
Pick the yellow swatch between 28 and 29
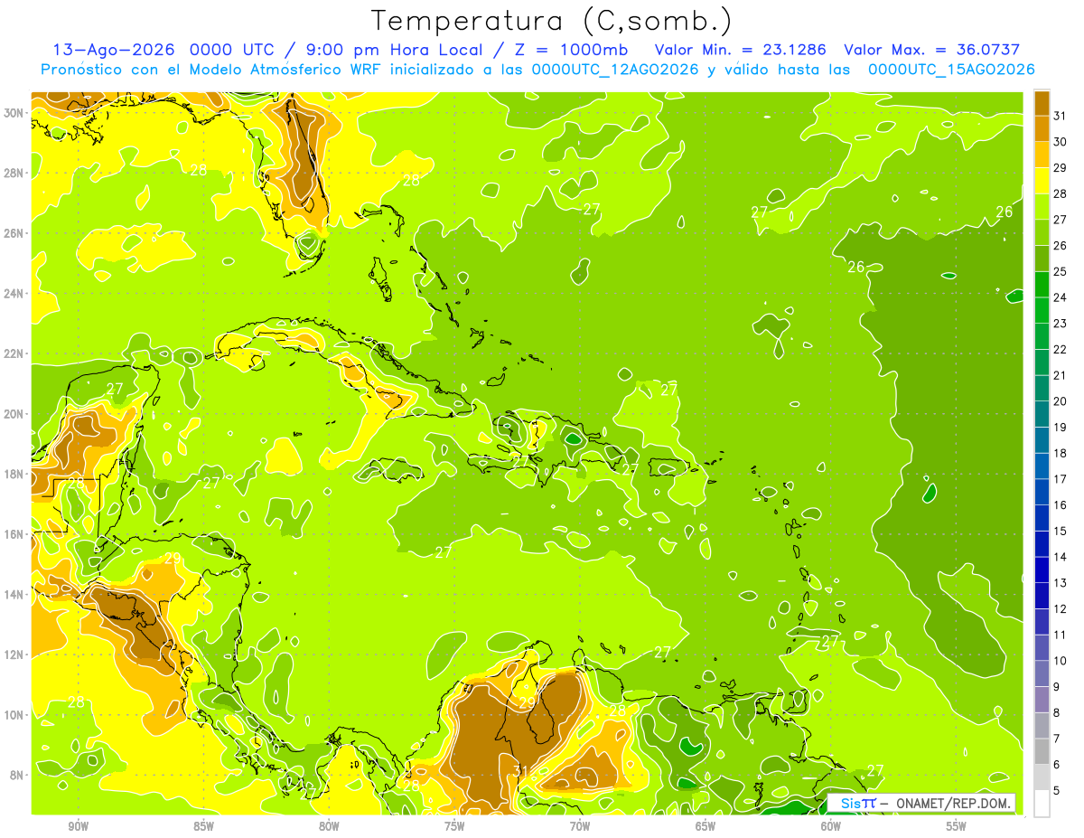pyautogui.click(x=1042, y=181)
